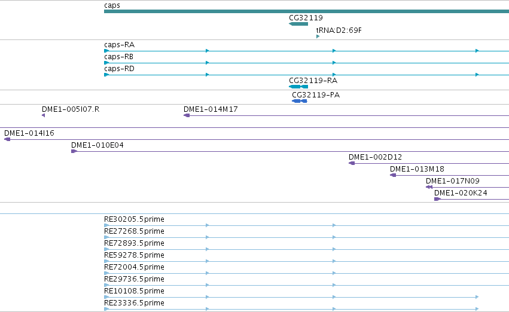
Task: Click the caps-RB transcript label
Action: click(x=119, y=57)
